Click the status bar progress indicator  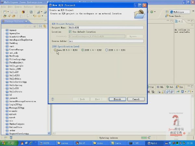coord(144,138)
